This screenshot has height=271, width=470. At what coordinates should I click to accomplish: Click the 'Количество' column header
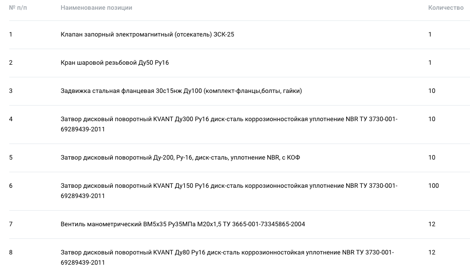point(446,8)
